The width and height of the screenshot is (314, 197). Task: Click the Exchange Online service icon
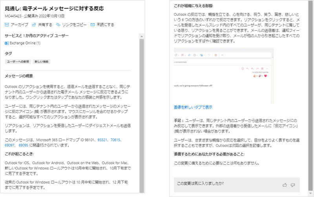[x=7, y=42]
